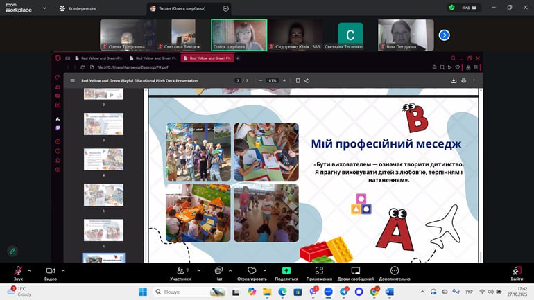Select page 3 thumbnail in PDF sidebar
Screen dimensions: 534x300
103,124
